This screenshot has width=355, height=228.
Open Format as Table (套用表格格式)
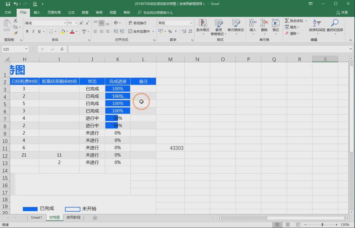click(x=219, y=27)
